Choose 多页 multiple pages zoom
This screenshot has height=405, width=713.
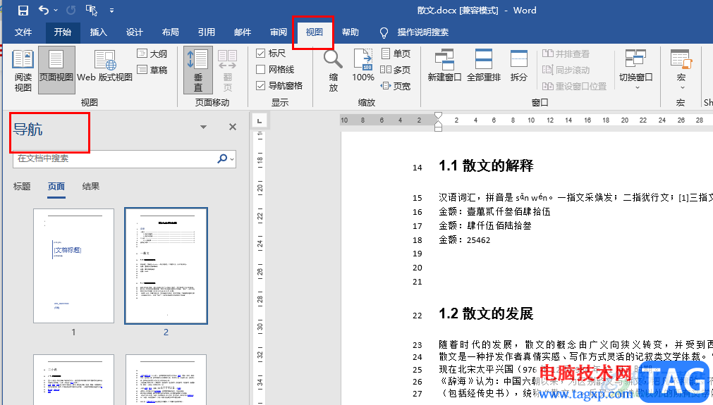(396, 70)
